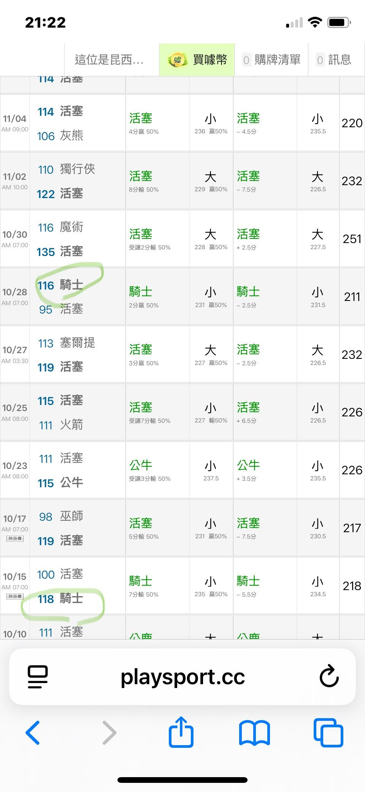Tap the Safari back arrow
Image resolution: width=365 pixels, height=792 pixels.
(33, 732)
